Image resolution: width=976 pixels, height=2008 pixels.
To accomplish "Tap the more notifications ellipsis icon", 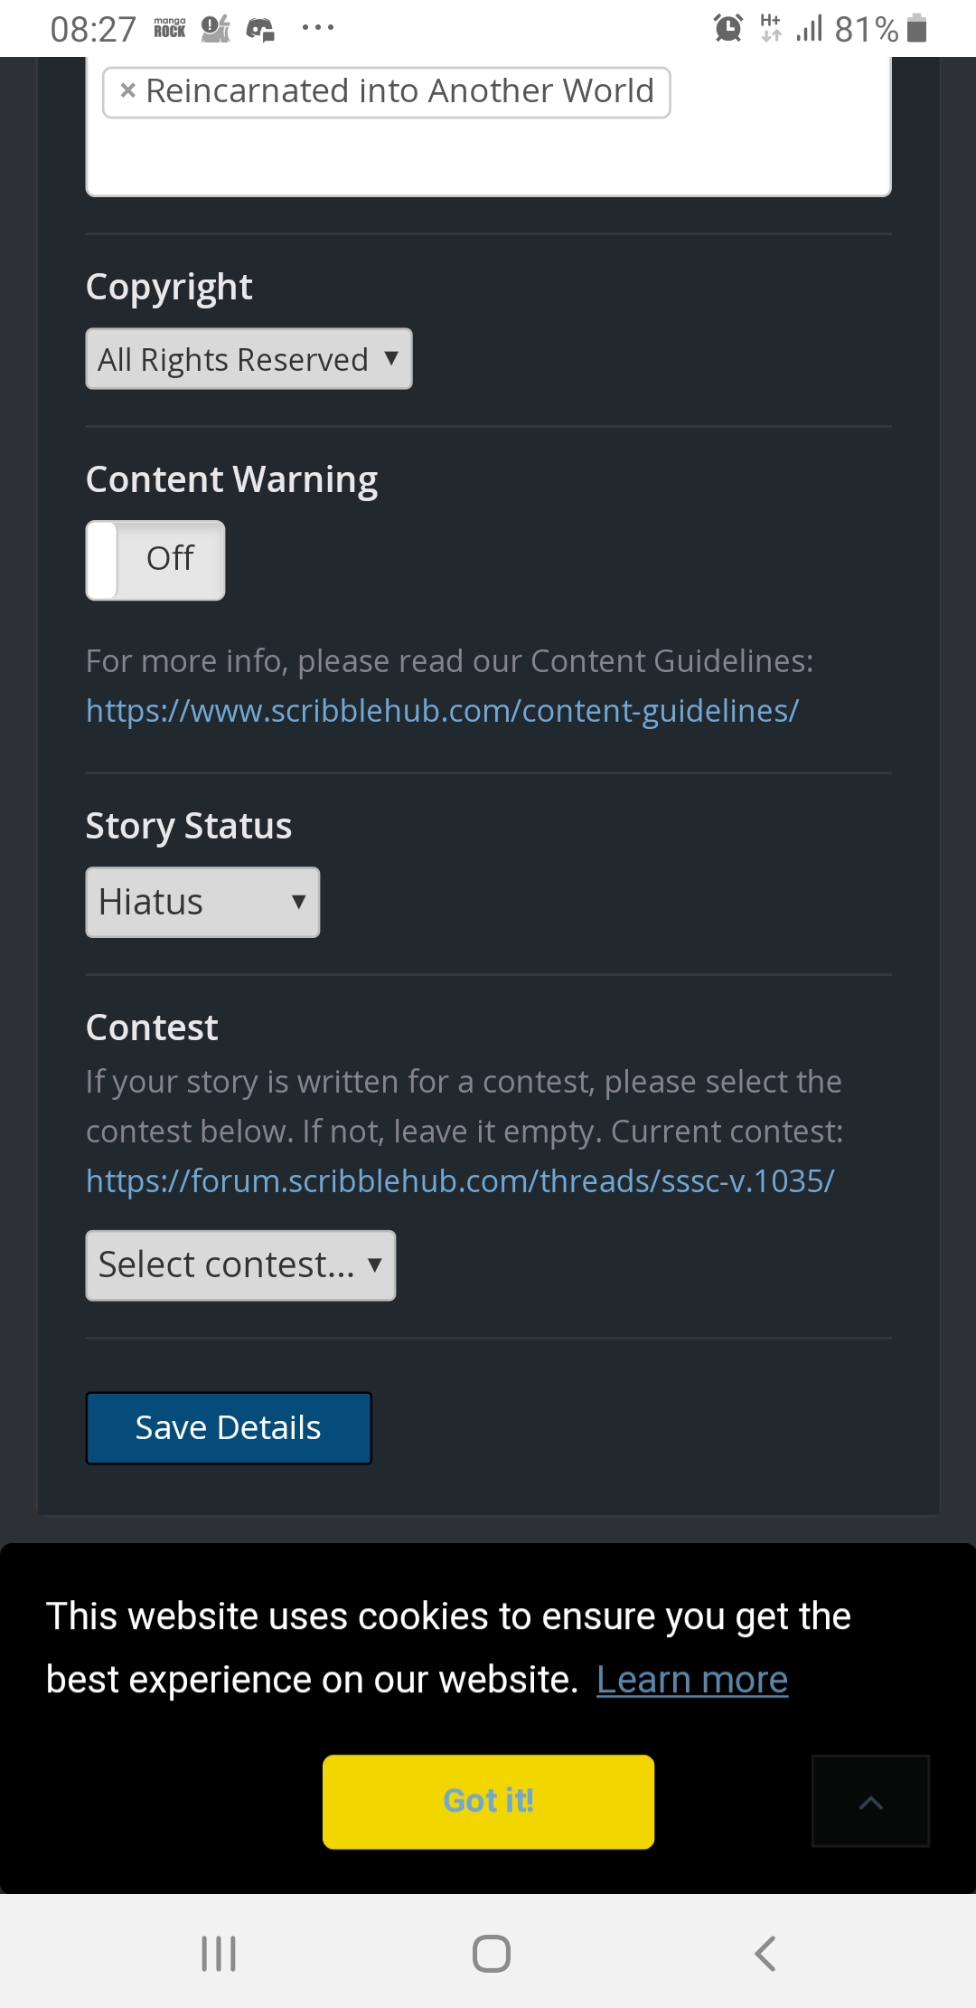I will click(x=317, y=28).
